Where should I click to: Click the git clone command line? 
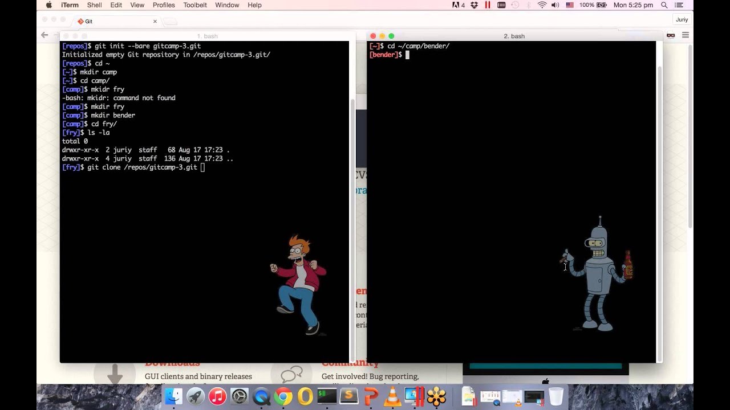pyautogui.click(x=133, y=167)
